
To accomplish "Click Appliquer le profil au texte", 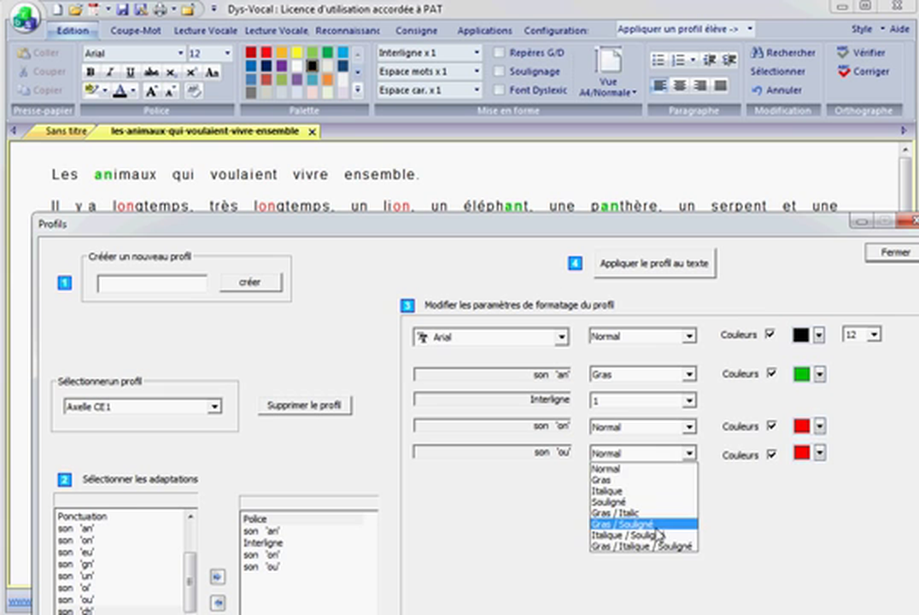I will [654, 263].
